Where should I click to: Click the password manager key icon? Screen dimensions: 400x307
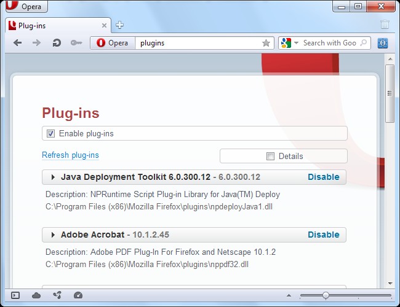[76, 43]
